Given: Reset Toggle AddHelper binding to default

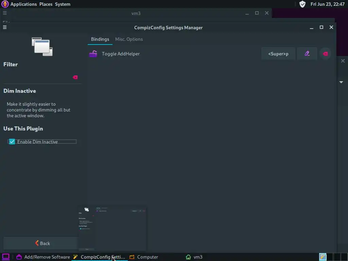Looking at the screenshot, I should (325, 54).
